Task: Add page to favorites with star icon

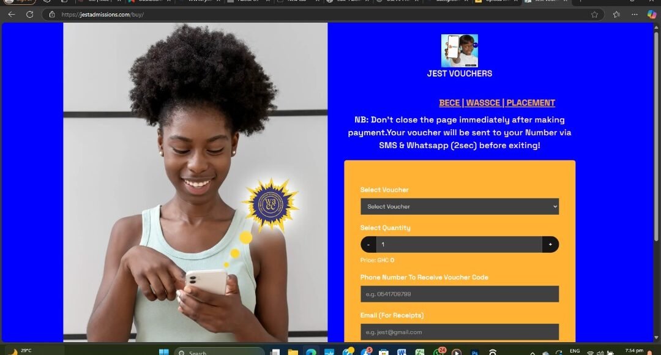Action: [x=594, y=14]
